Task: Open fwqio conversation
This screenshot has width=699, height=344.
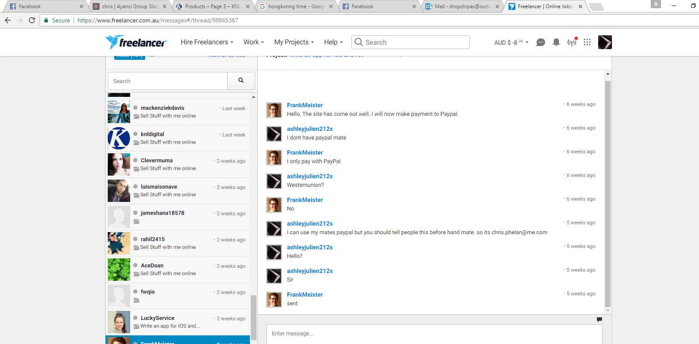Action: point(178,296)
